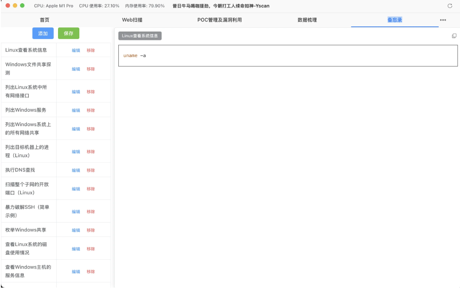460x288 pixels.
Task: Remove 列出Windows系统上的所有网络共享 entry
Action: [x=91, y=129]
